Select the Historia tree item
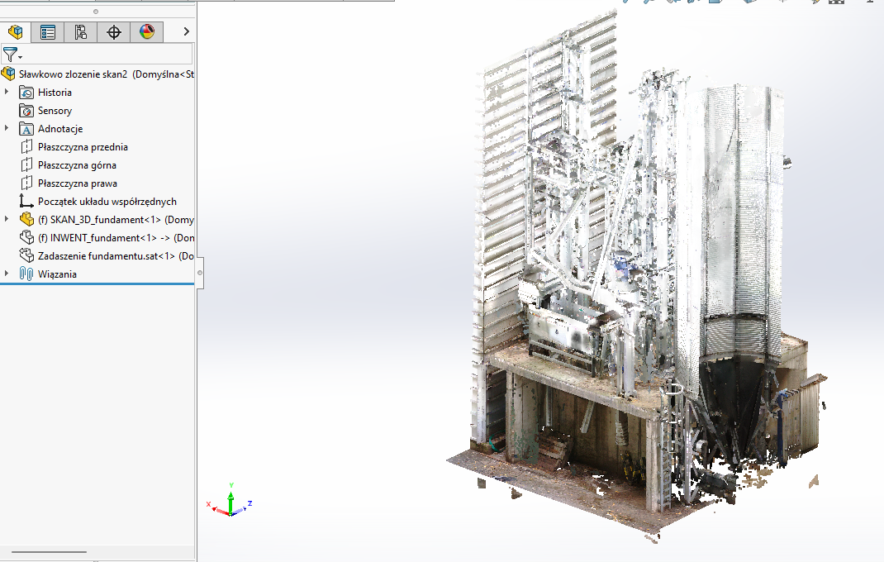Screen dimensions: 884x562 [55, 92]
